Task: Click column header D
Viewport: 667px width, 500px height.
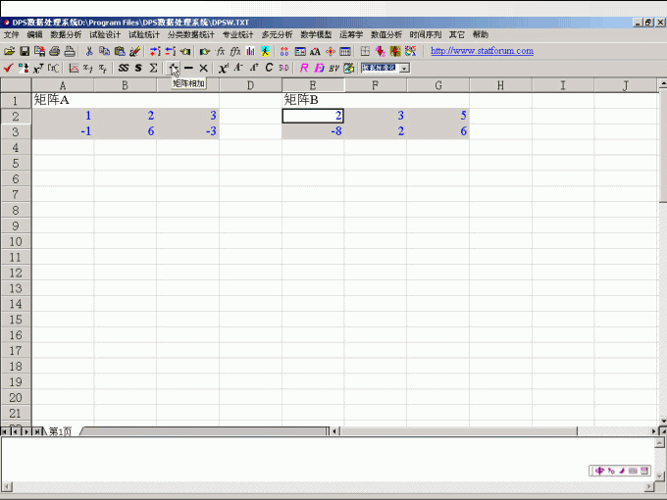Action: point(250,85)
